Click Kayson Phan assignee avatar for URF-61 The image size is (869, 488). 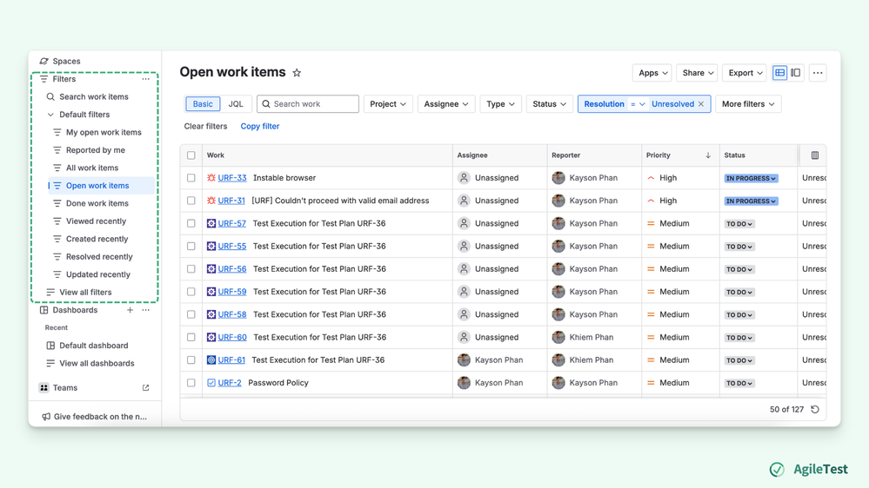tap(464, 359)
